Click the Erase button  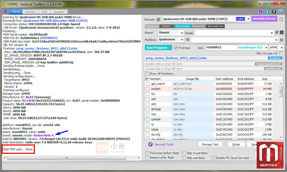(x=236, y=144)
